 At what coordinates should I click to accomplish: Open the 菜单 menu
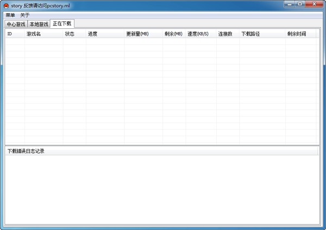point(10,15)
